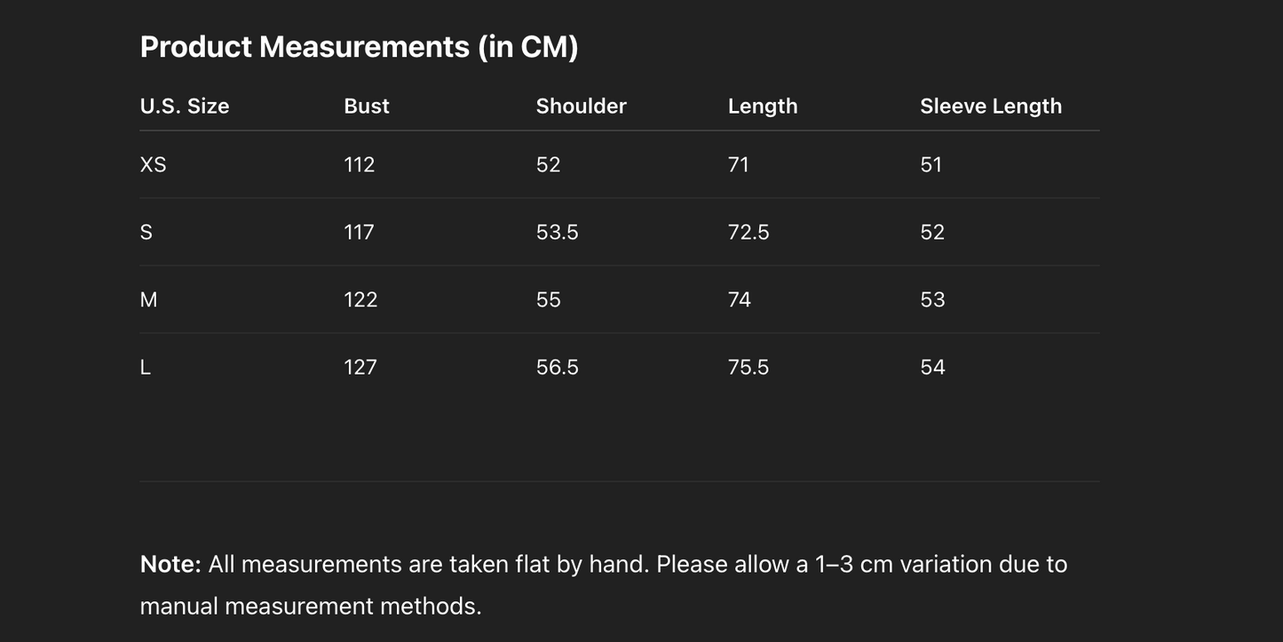Click the XS bust value 112
This screenshot has height=642, width=1283.
point(359,165)
